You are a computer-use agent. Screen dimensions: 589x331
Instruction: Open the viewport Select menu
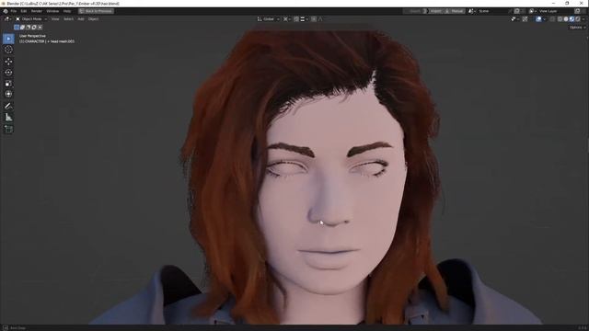coord(68,18)
